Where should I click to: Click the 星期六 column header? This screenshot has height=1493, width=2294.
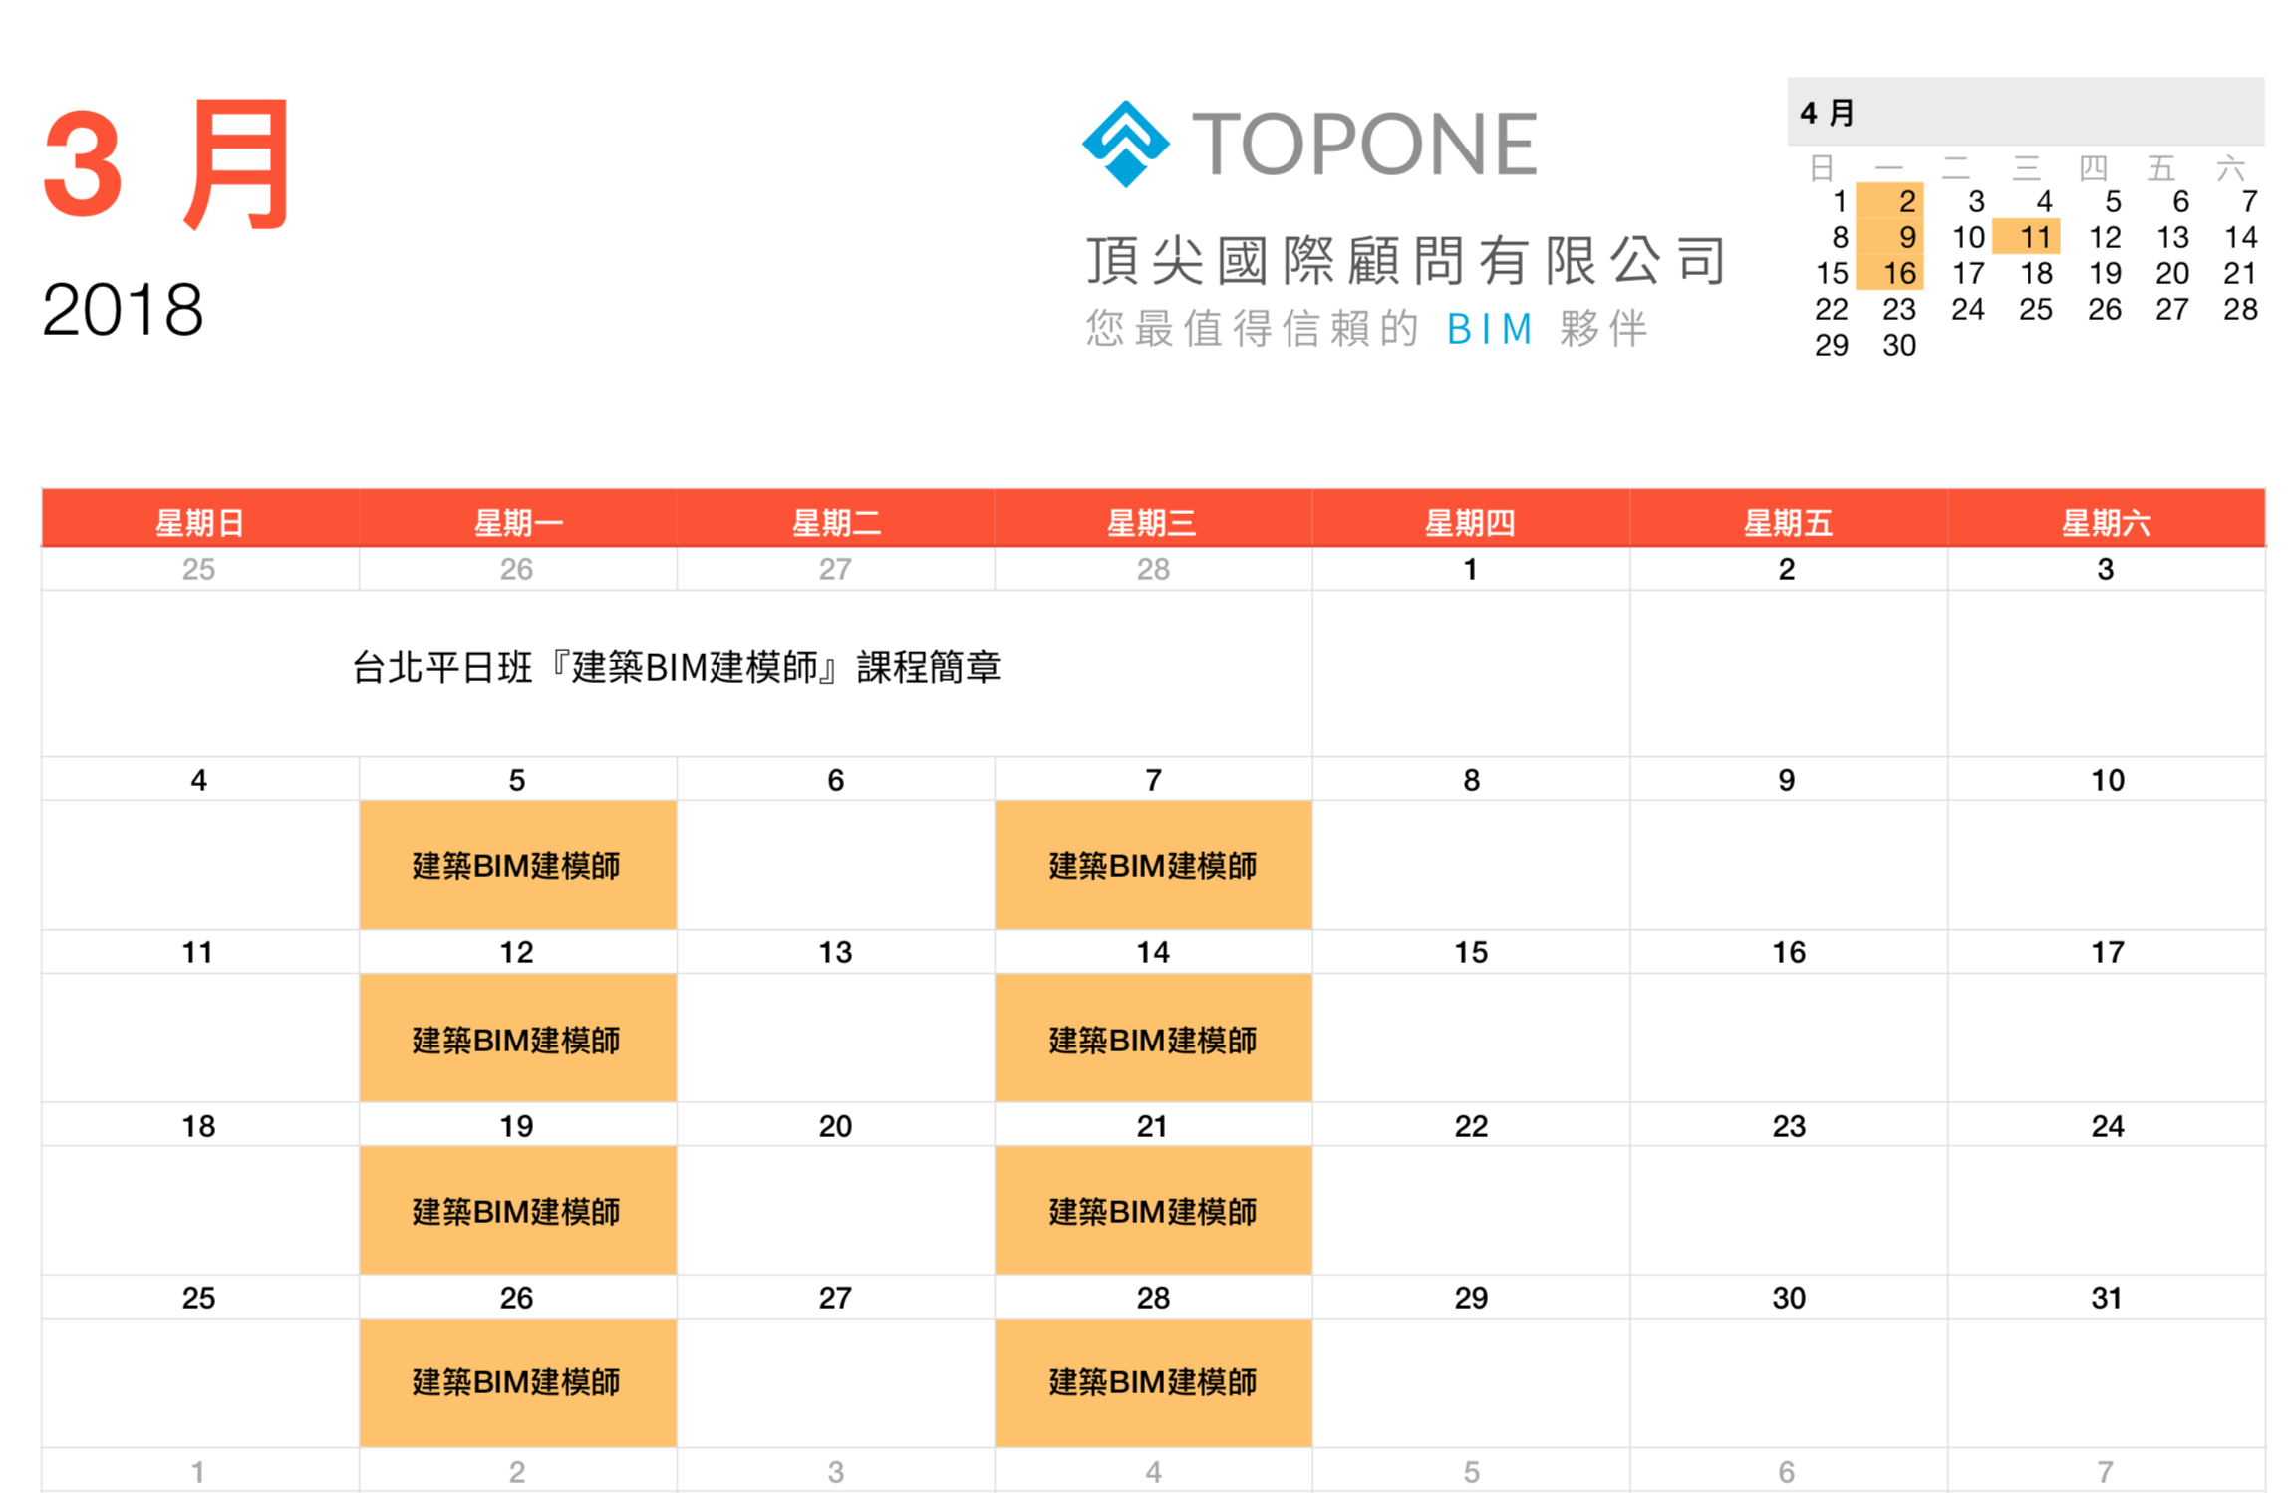[2105, 522]
